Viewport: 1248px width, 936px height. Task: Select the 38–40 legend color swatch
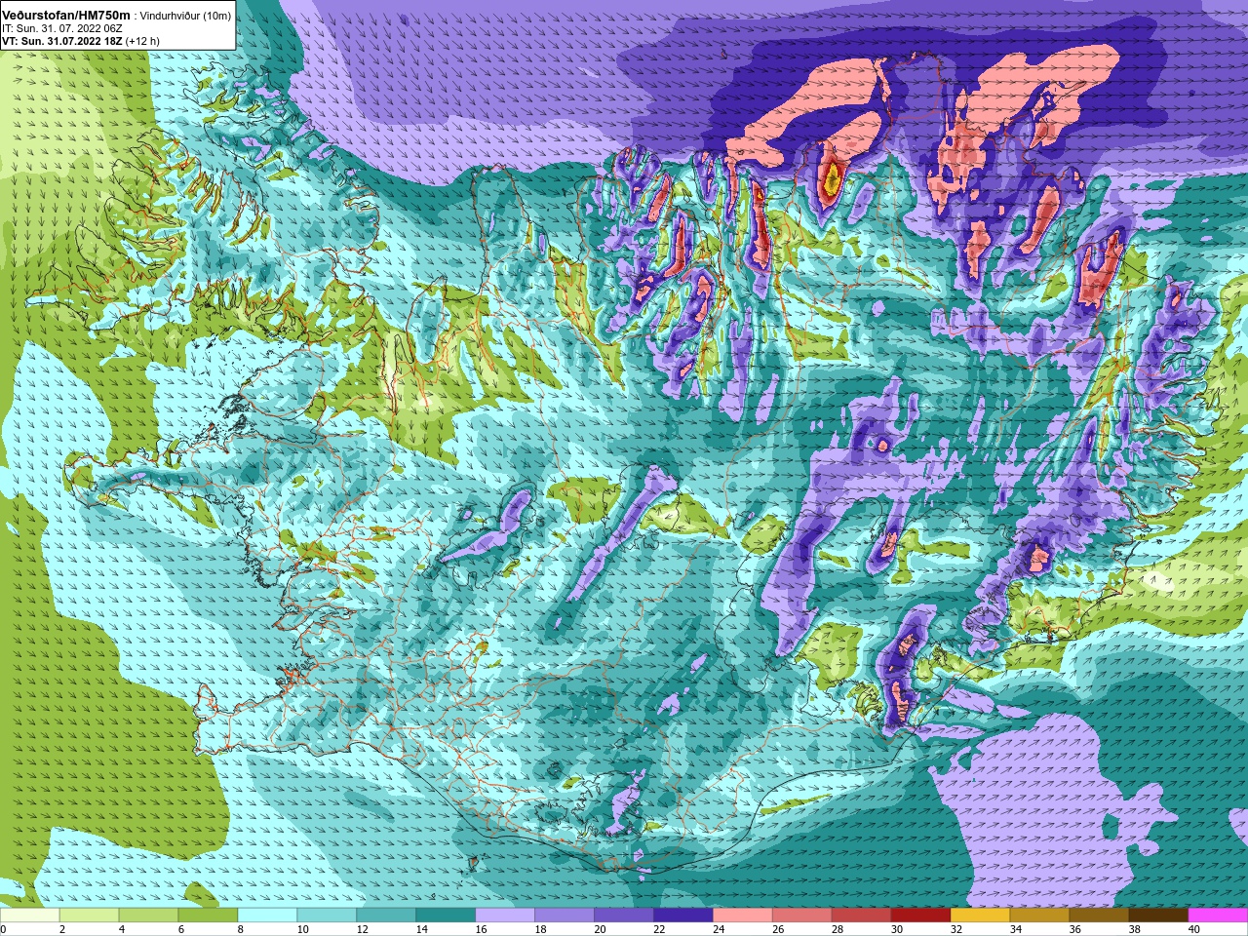point(1160,916)
